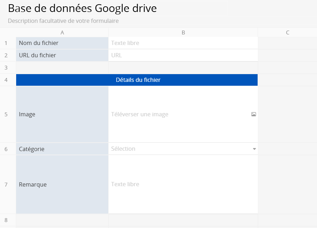Click the Nom du fichier label cell

point(62,43)
